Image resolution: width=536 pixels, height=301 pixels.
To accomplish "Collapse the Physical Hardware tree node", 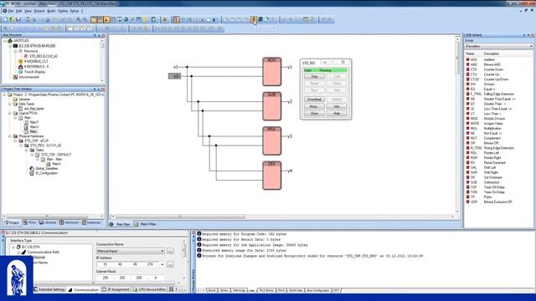I will click(10, 136).
